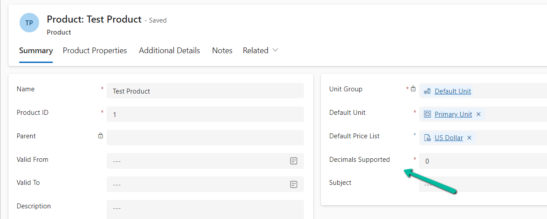Open the US Dollar price list link

pos(449,138)
